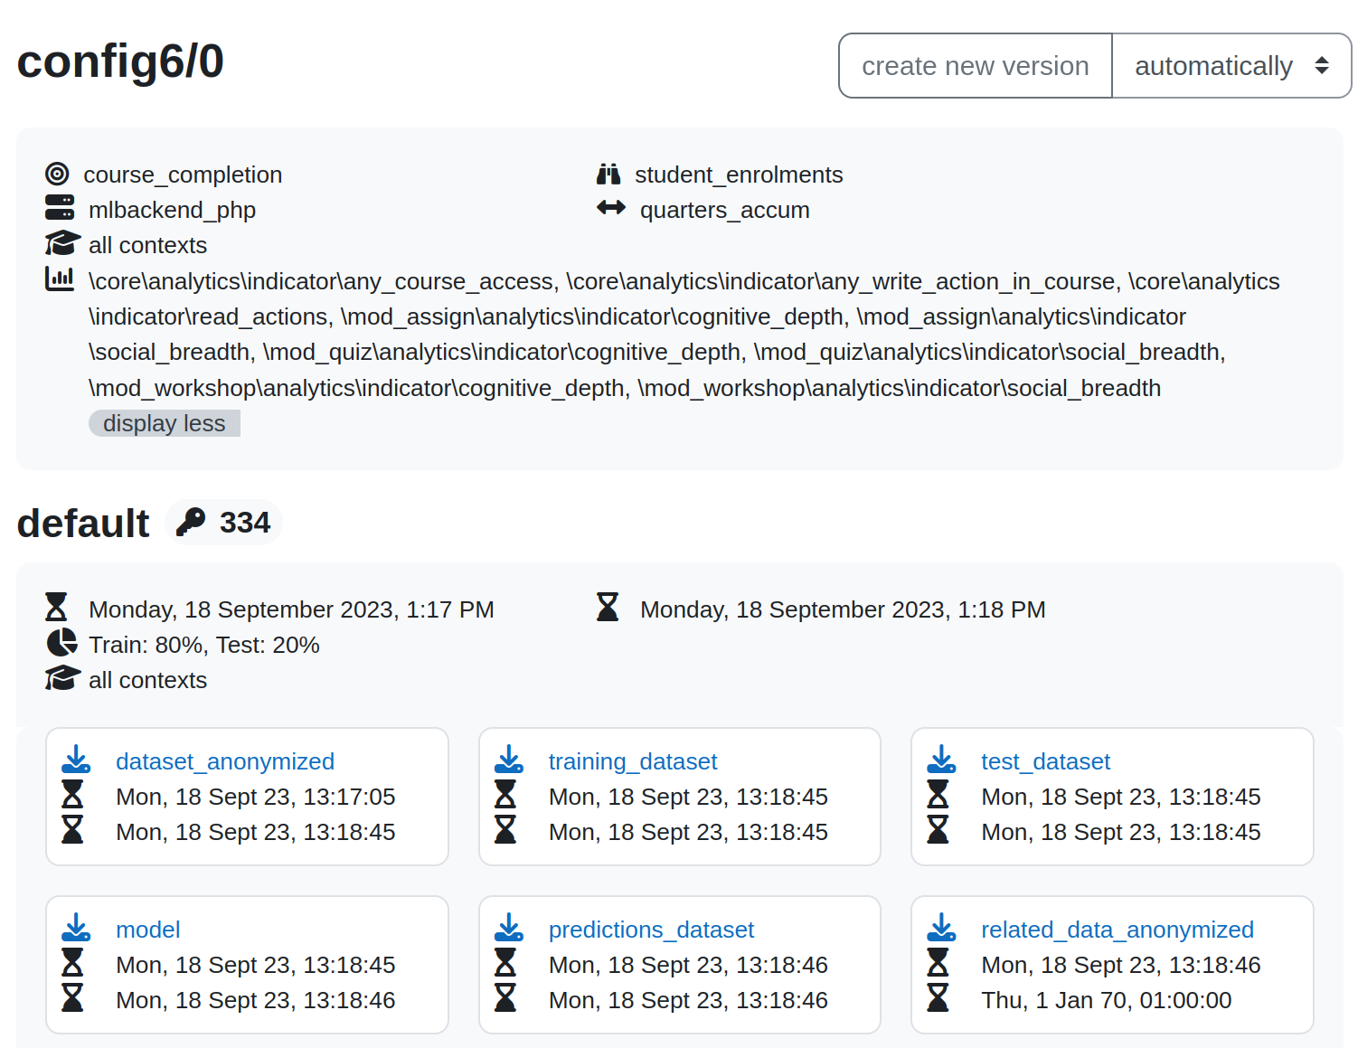Click the Mon, 18 Sept 23, 13:17:05 timestamp

click(256, 797)
